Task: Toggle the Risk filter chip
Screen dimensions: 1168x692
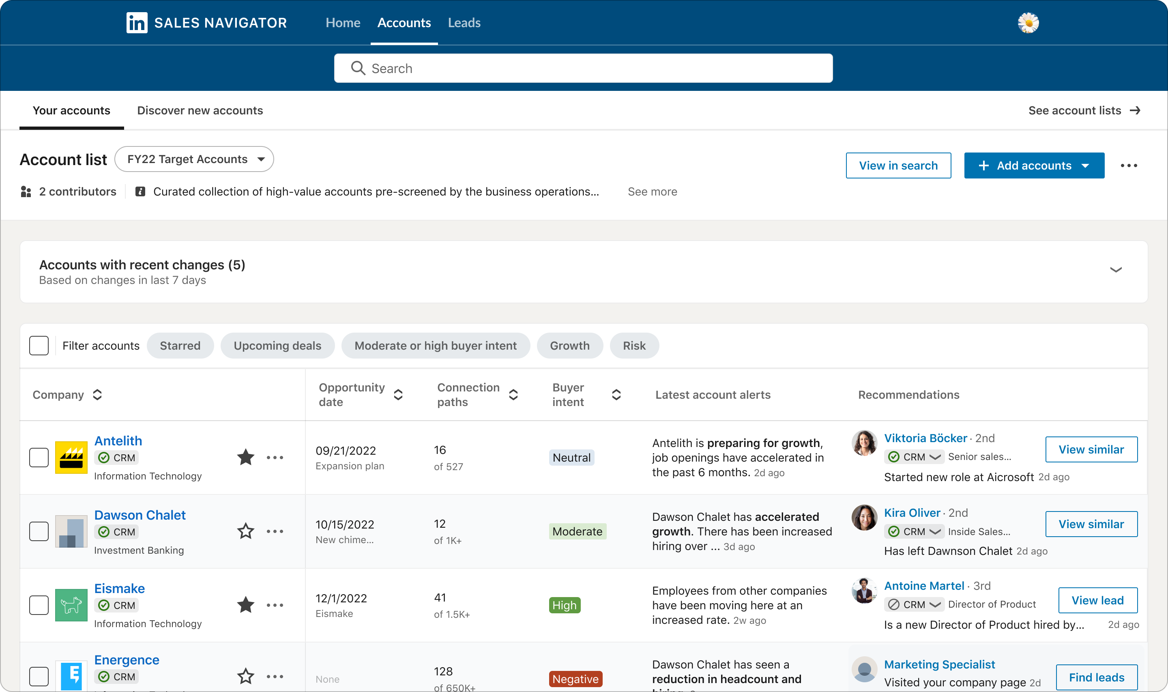Action: coord(634,346)
